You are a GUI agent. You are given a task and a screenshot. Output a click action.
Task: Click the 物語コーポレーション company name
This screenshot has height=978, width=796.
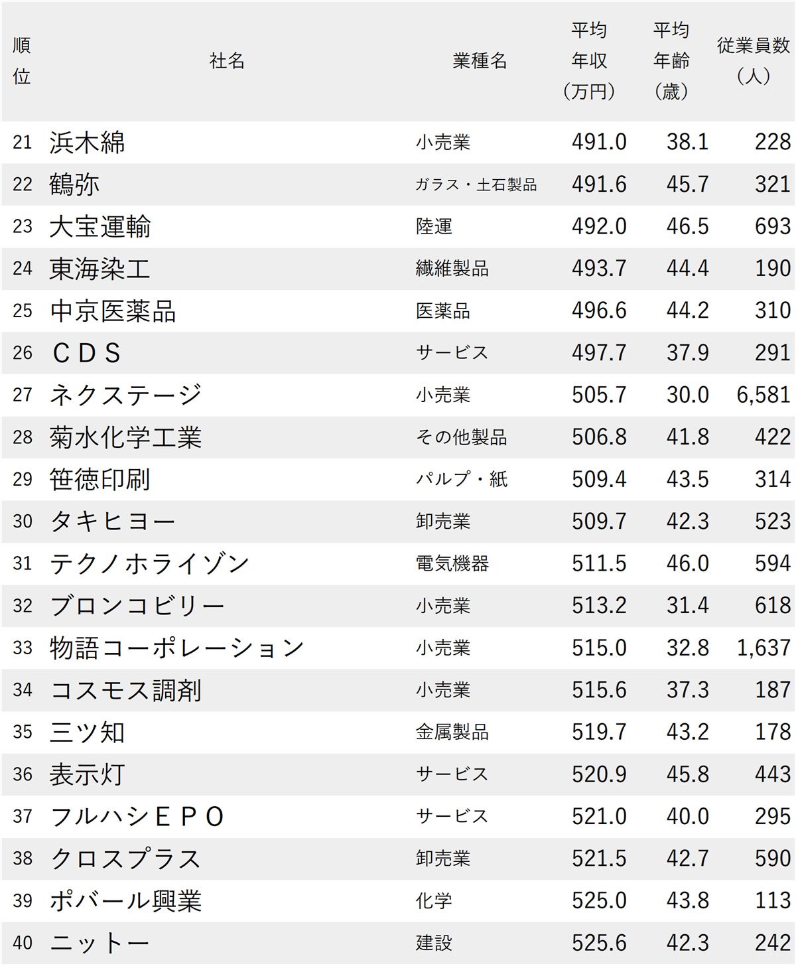click(176, 648)
